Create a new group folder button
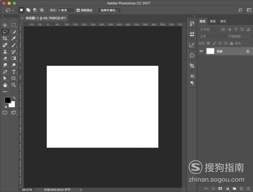The image size is (253, 192). point(234,188)
